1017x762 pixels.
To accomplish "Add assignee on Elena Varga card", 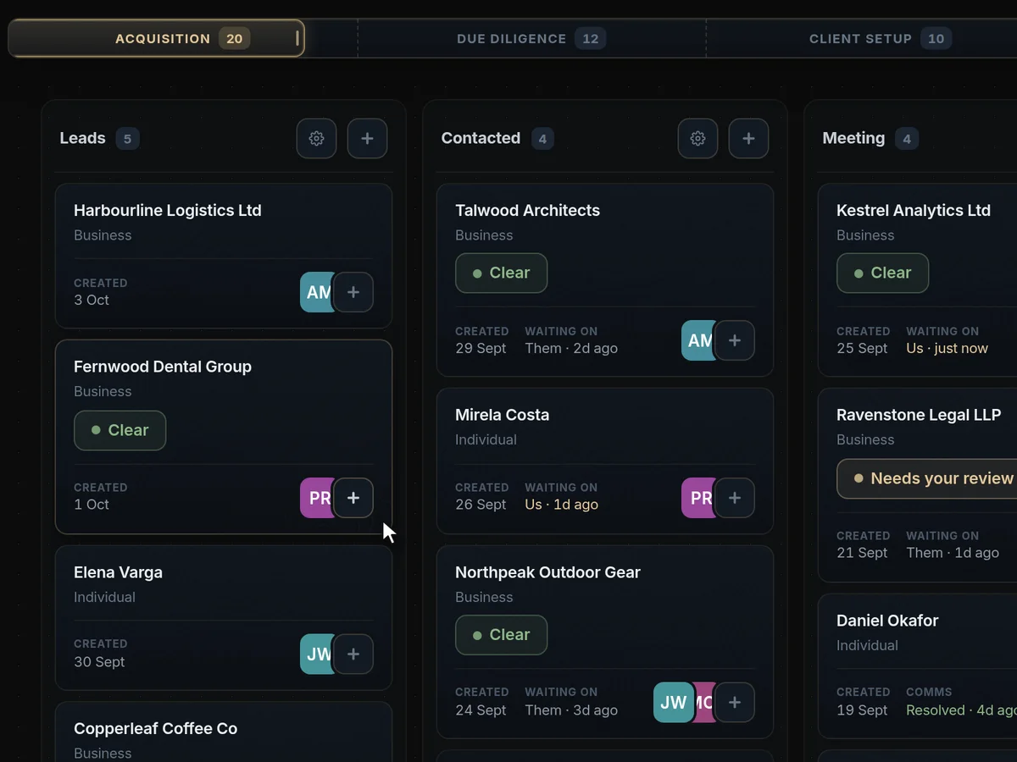I will tap(353, 654).
